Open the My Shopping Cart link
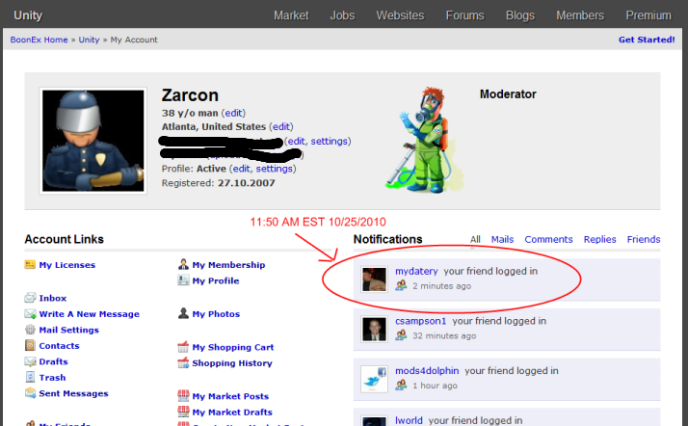Screen dimensions: 688x426 click(x=233, y=348)
